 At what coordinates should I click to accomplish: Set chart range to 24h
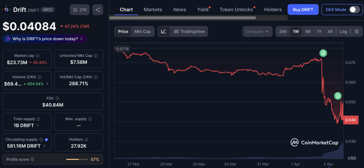click(x=283, y=32)
